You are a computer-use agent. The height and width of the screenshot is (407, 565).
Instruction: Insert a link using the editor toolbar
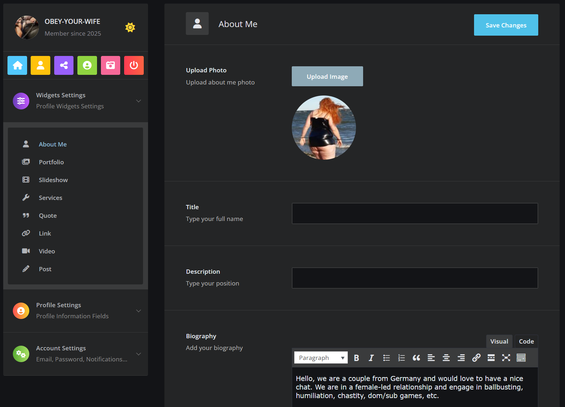pos(476,358)
